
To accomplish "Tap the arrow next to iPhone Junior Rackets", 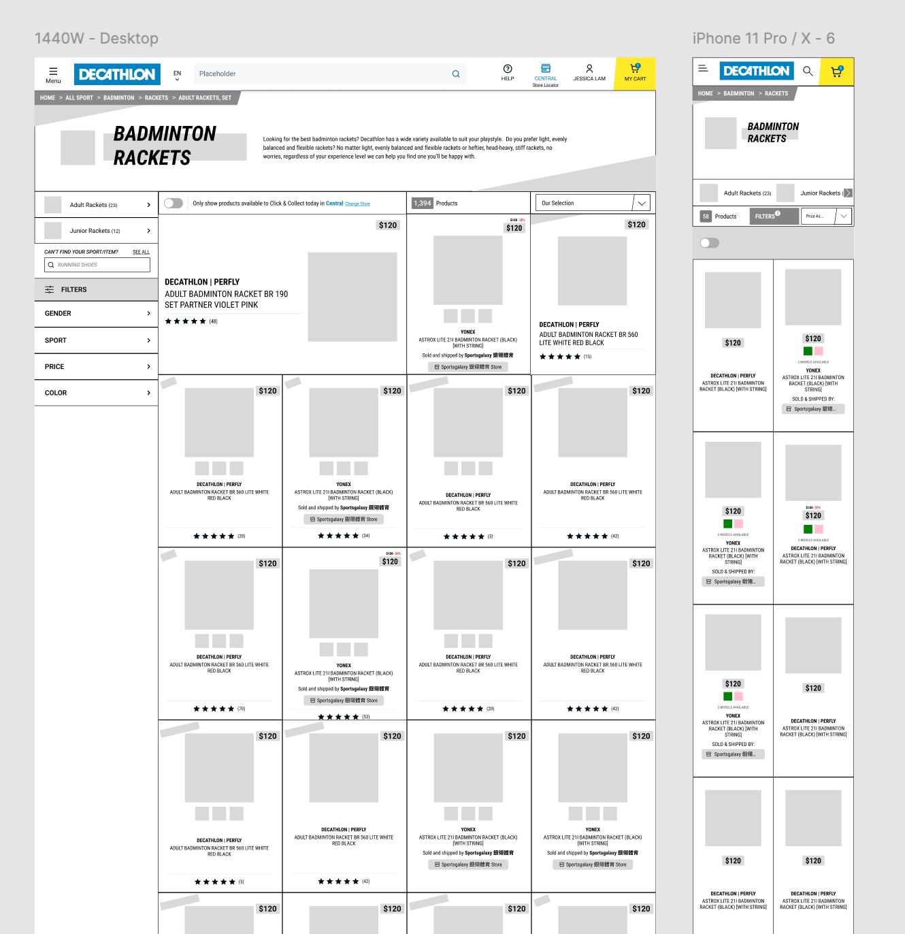I will [x=848, y=193].
